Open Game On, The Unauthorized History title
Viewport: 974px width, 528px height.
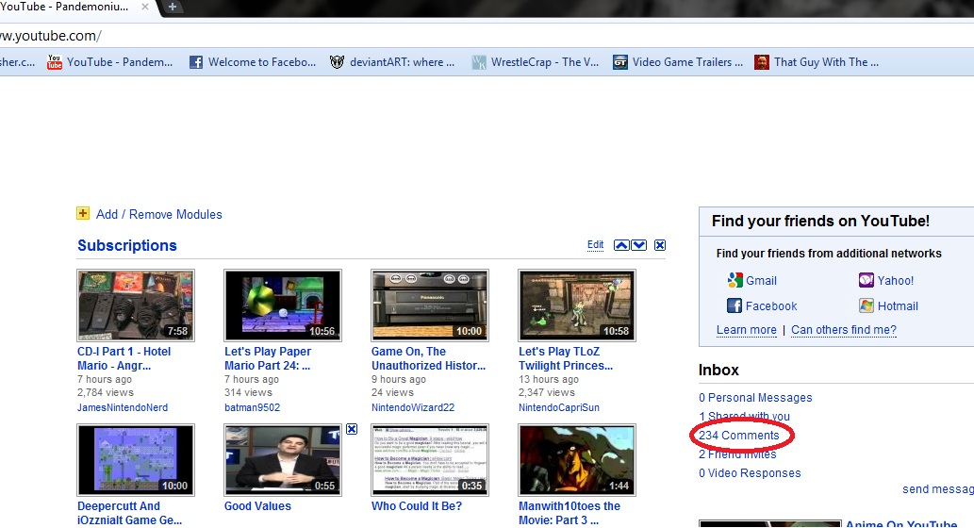(x=429, y=358)
